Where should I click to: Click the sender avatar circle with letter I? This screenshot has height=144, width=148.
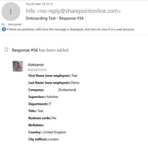click(11, 12)
